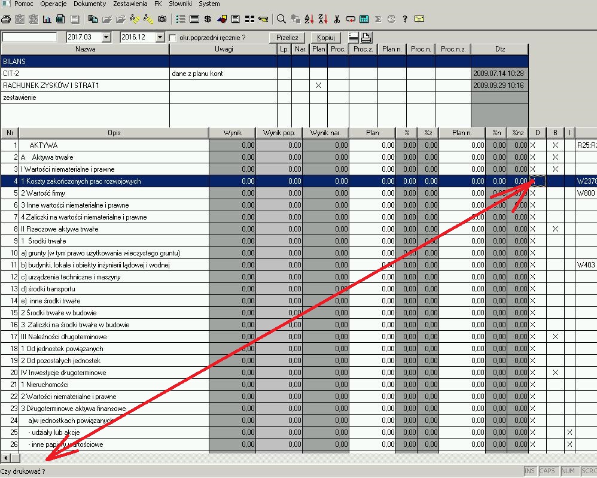Sort ascending with A-Z icon
The image size is (597, 478).
click(x=309, y=19)
